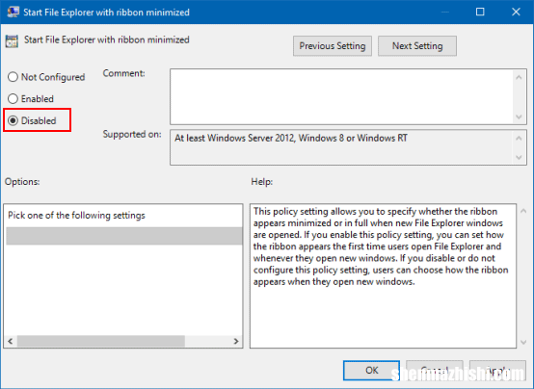
Task: Confirm with the OK button
Action: [x=371, y=371]
